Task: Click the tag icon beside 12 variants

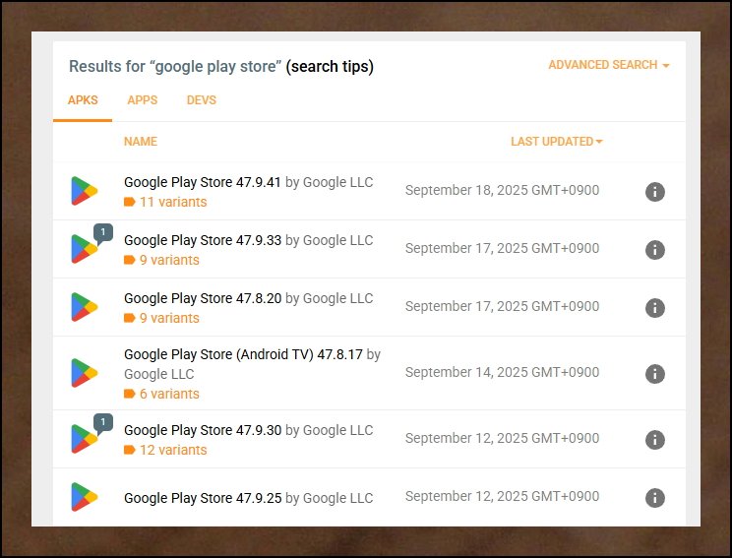Action: click(x=129, y=450)
